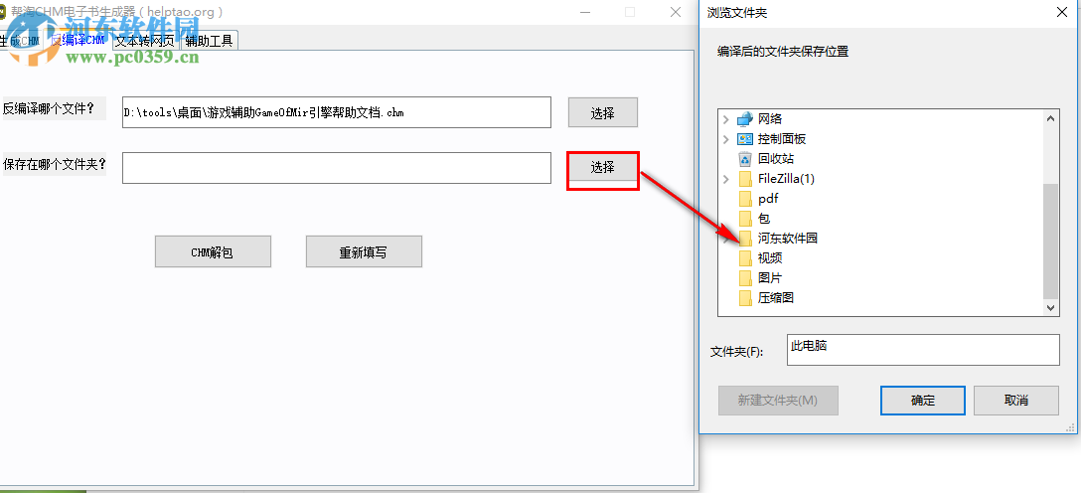Click 选择 button for save folder
Image resolution: width=1081 pixels, height=493 pixels.
pyautogui.click(x=602, y=167)
